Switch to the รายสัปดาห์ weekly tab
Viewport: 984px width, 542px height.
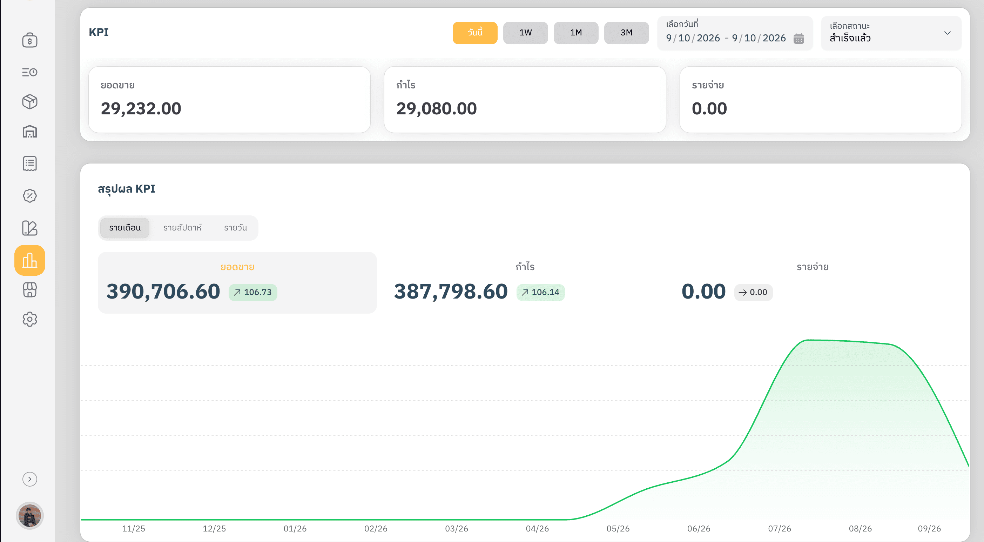tap(182, 228)
